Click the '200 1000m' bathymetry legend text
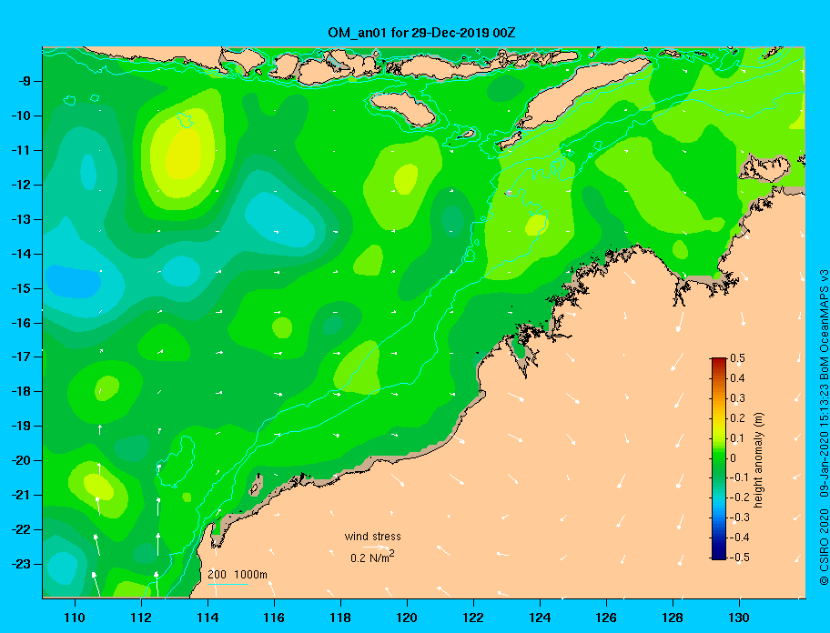The height and width of the screenshot is (633, 830). click(238, 575)
